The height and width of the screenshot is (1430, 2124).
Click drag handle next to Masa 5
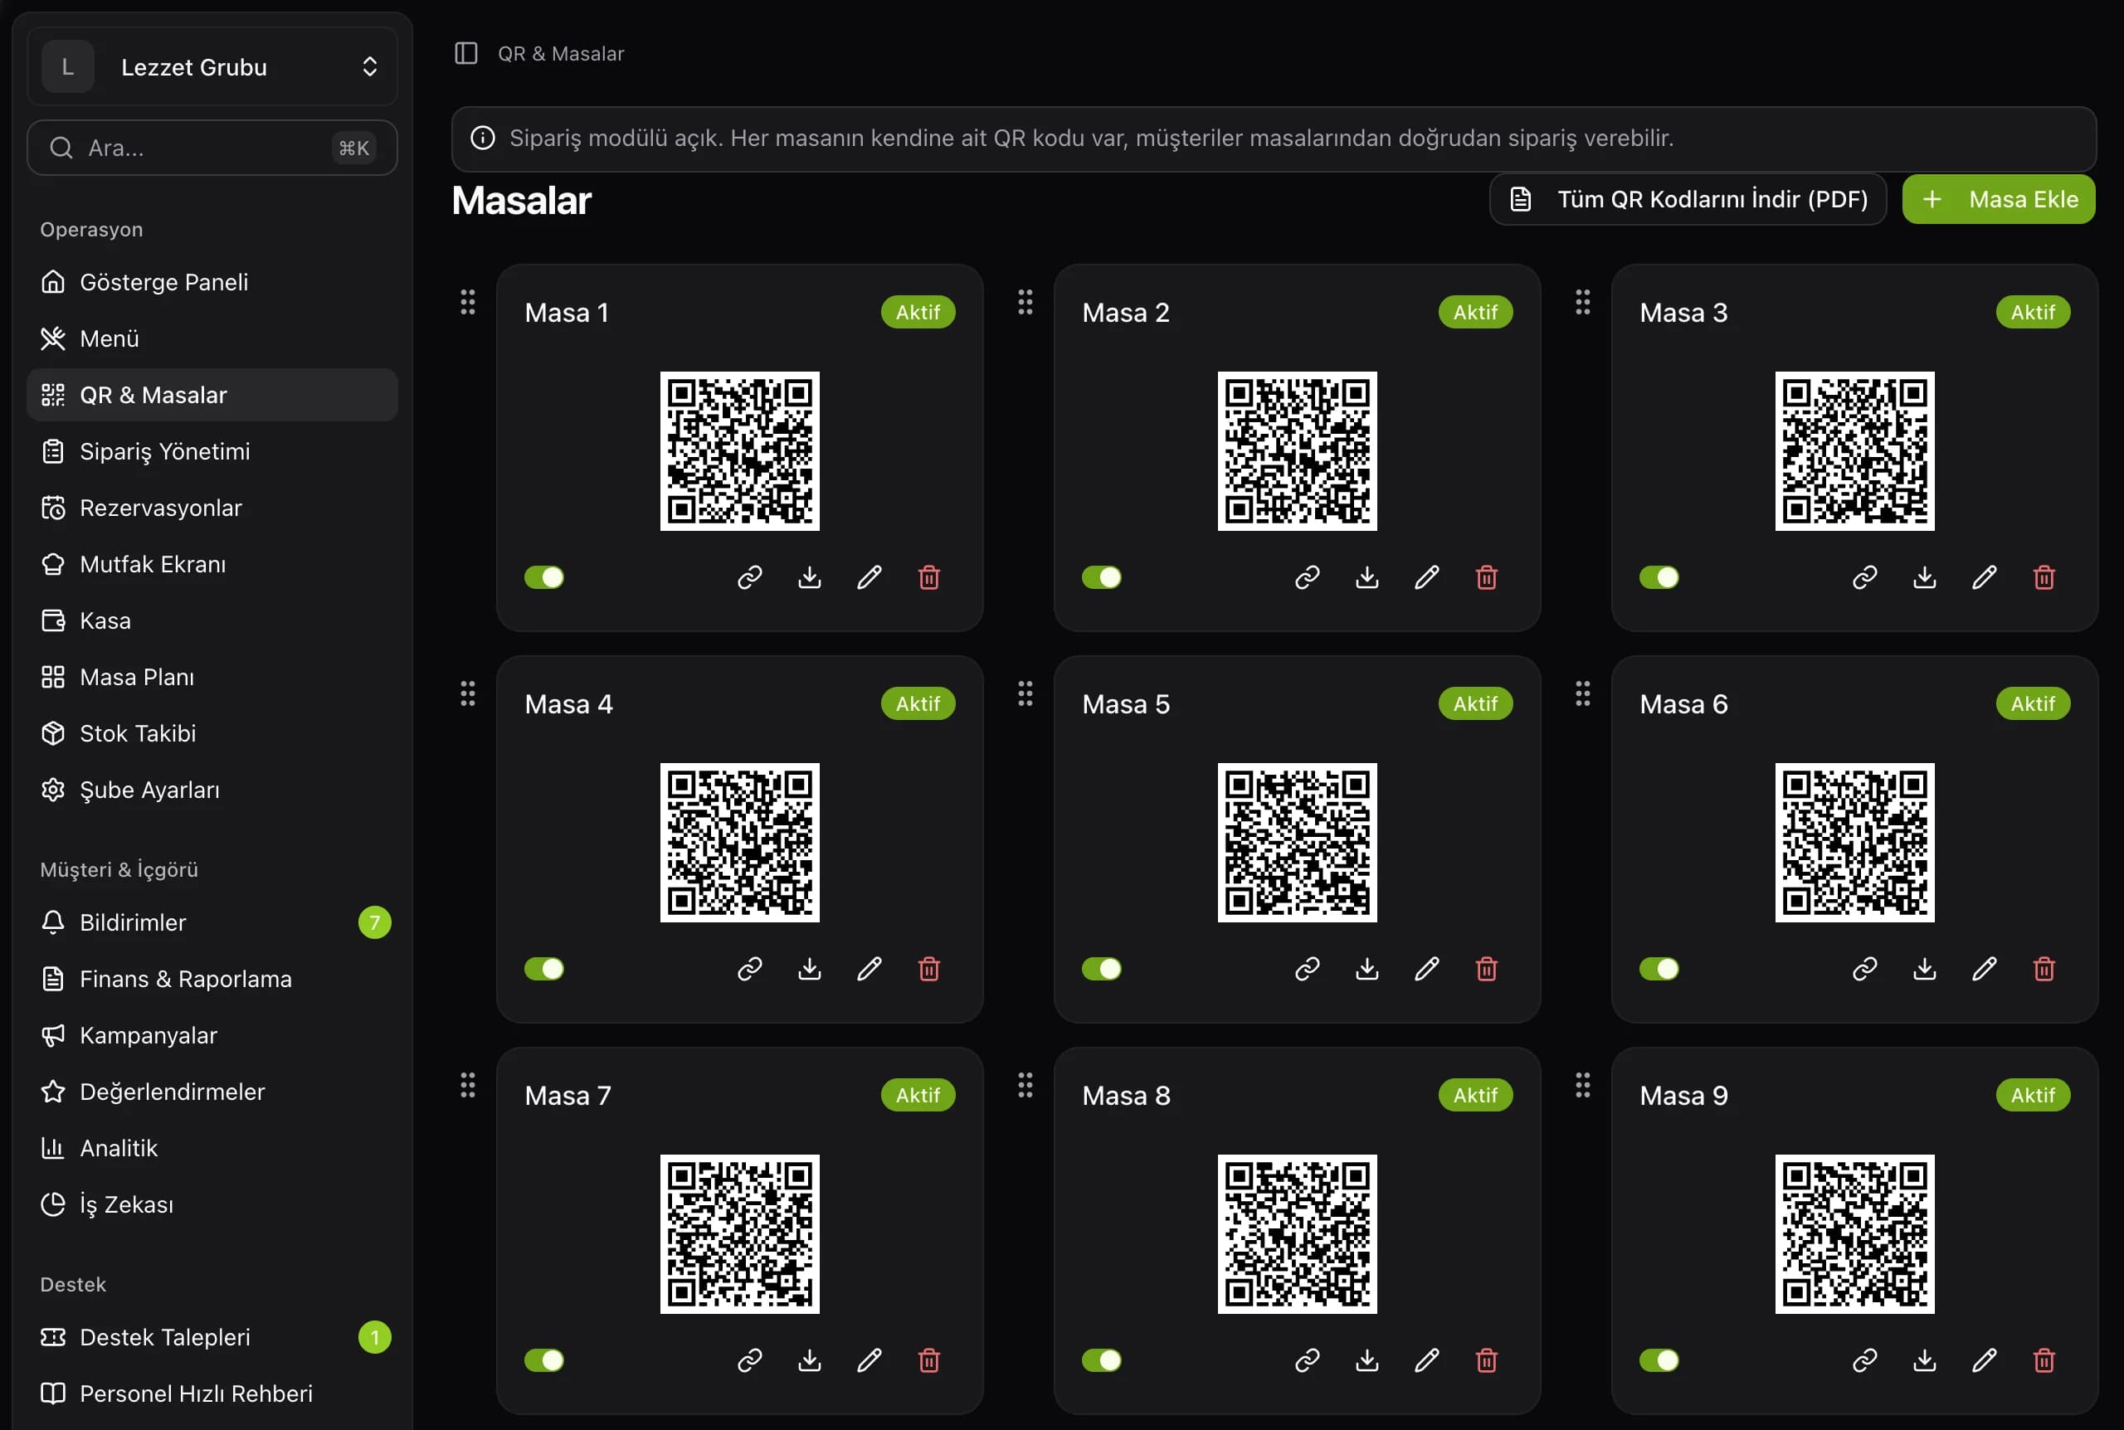(x=1025, y=694)
